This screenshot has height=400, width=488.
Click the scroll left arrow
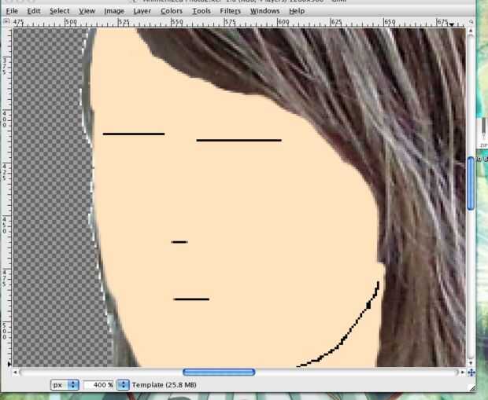click(15, 372)
